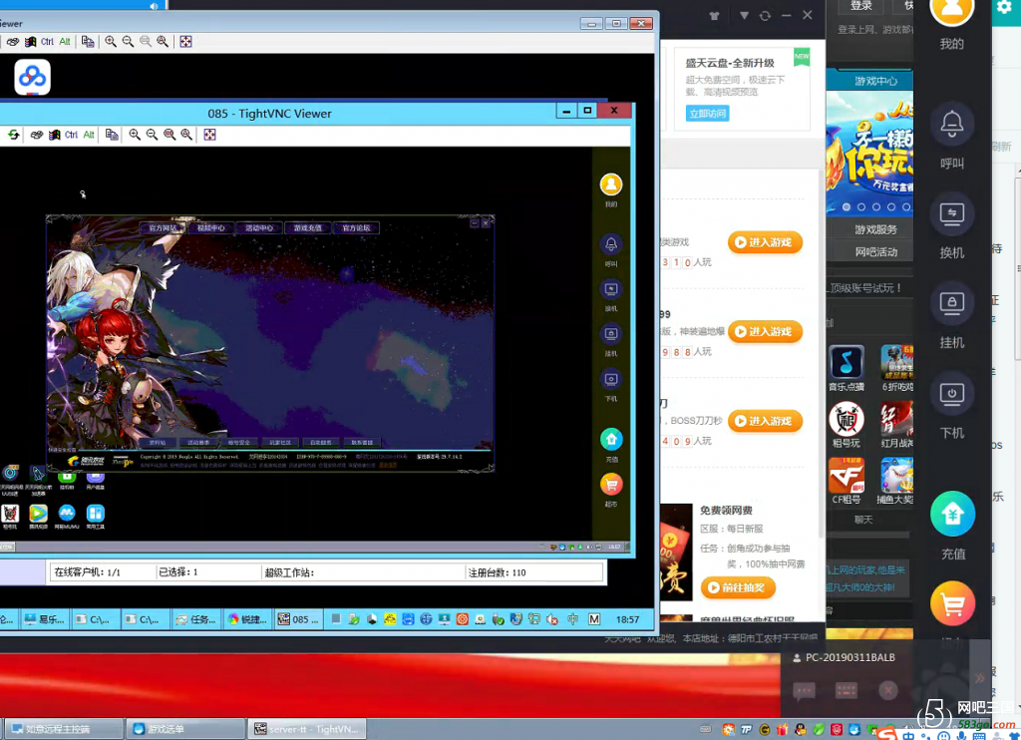Open connection options in 085 TightVNC toolbar
Image resolution: width=1021 pixels, height=740 pixels.
(37, 135)
